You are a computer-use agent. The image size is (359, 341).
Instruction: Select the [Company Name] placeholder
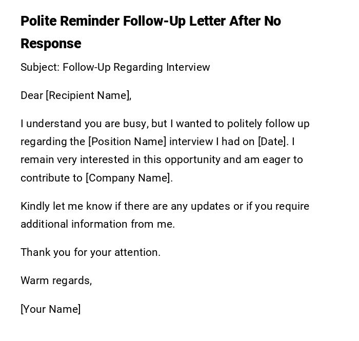(129, 178)
